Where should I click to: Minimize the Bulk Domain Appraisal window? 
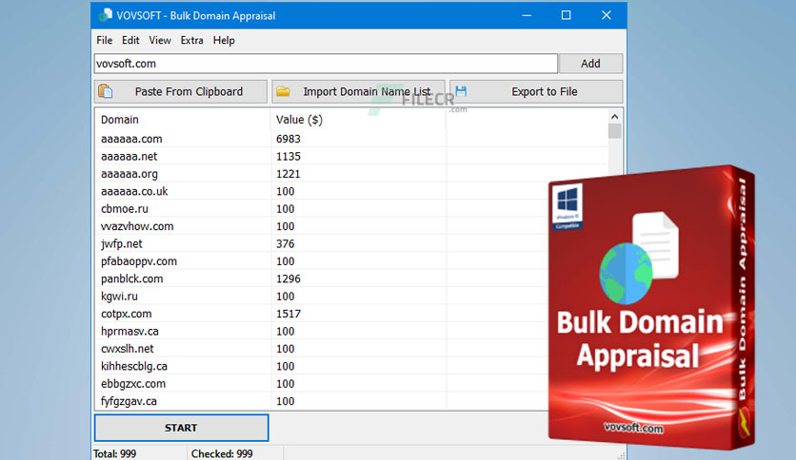tap(527, 15)
